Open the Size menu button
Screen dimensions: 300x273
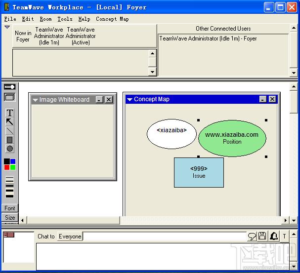[10, 217]
